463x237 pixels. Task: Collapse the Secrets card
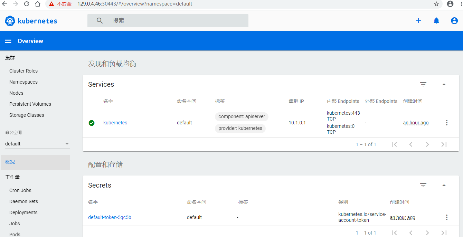[x=444, y=185]
